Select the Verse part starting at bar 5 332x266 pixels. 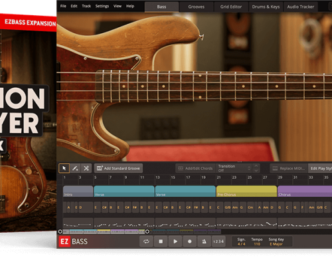124,192
